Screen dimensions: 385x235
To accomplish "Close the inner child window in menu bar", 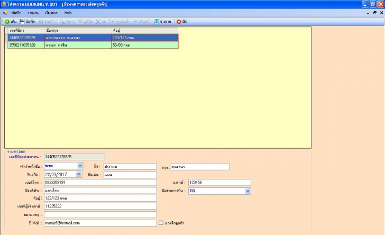I will click(x=382, y=13).
